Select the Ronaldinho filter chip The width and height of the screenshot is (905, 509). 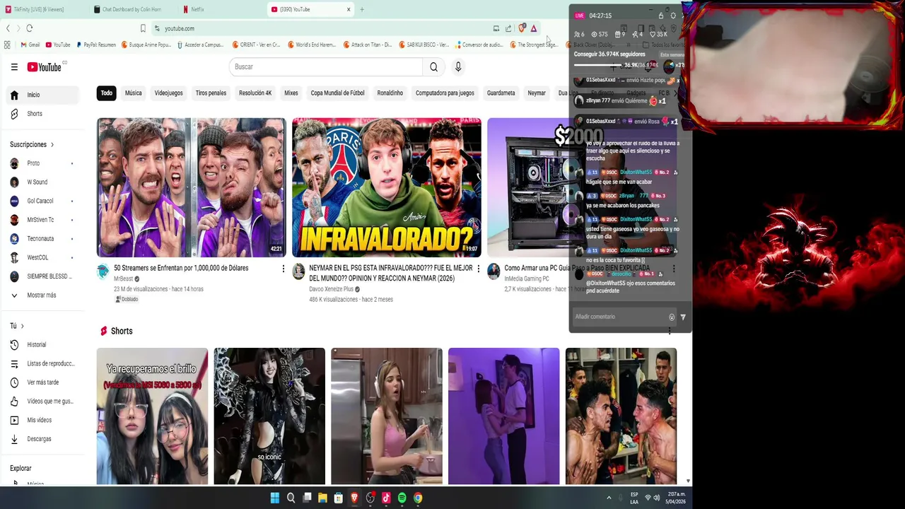tap(390, 93)
